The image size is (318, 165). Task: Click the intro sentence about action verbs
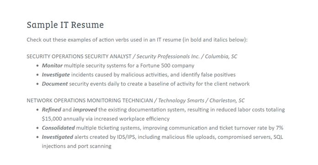pos(137,40)
